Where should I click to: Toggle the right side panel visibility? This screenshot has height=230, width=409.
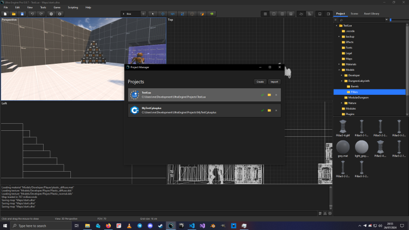(x=328, y=14)
